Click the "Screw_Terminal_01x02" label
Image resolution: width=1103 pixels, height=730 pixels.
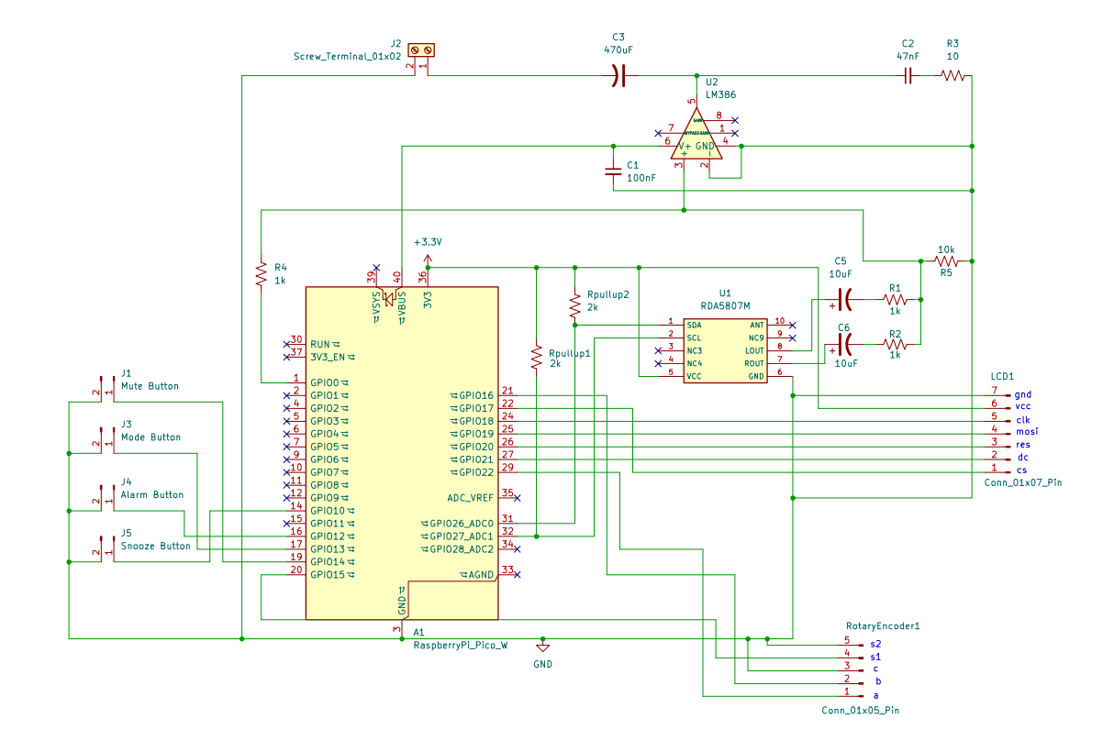coord(347,56)
